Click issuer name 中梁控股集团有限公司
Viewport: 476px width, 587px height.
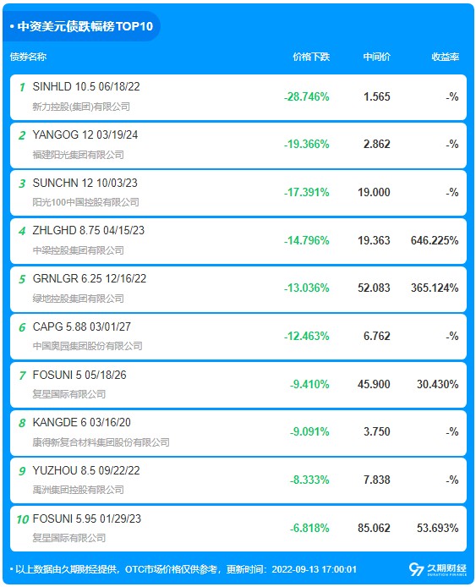pyautogui.click(x=79, y=250)
